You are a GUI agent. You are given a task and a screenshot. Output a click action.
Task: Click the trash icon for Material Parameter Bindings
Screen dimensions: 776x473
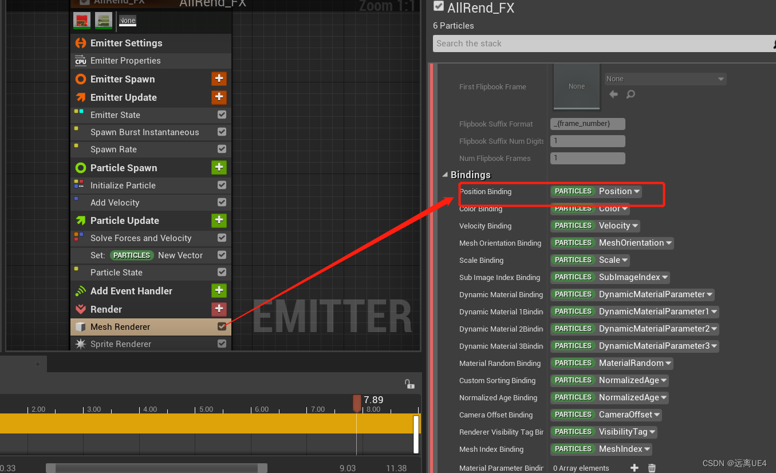tap(652, 468)
